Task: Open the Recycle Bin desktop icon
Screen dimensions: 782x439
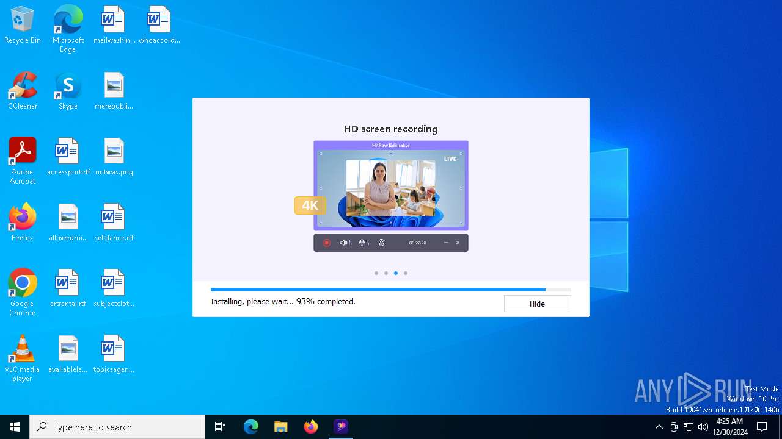Action: (23, 26)
